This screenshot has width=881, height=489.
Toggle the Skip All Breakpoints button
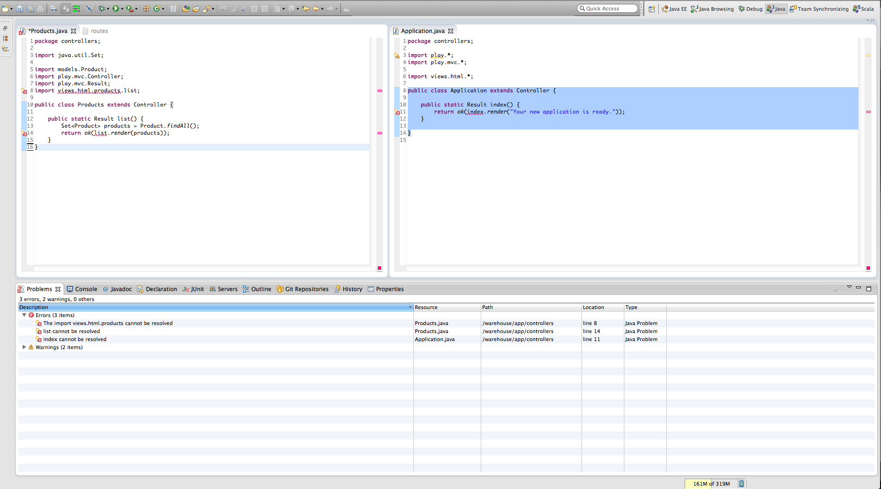[x=89, y=8]
